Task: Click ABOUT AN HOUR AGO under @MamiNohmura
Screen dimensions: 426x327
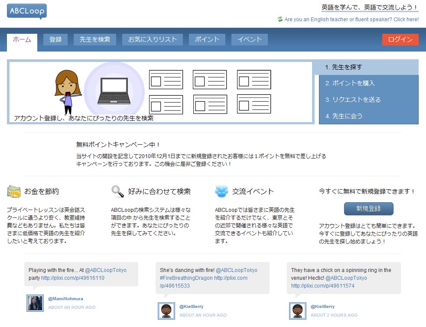Action: pos(72,307)
